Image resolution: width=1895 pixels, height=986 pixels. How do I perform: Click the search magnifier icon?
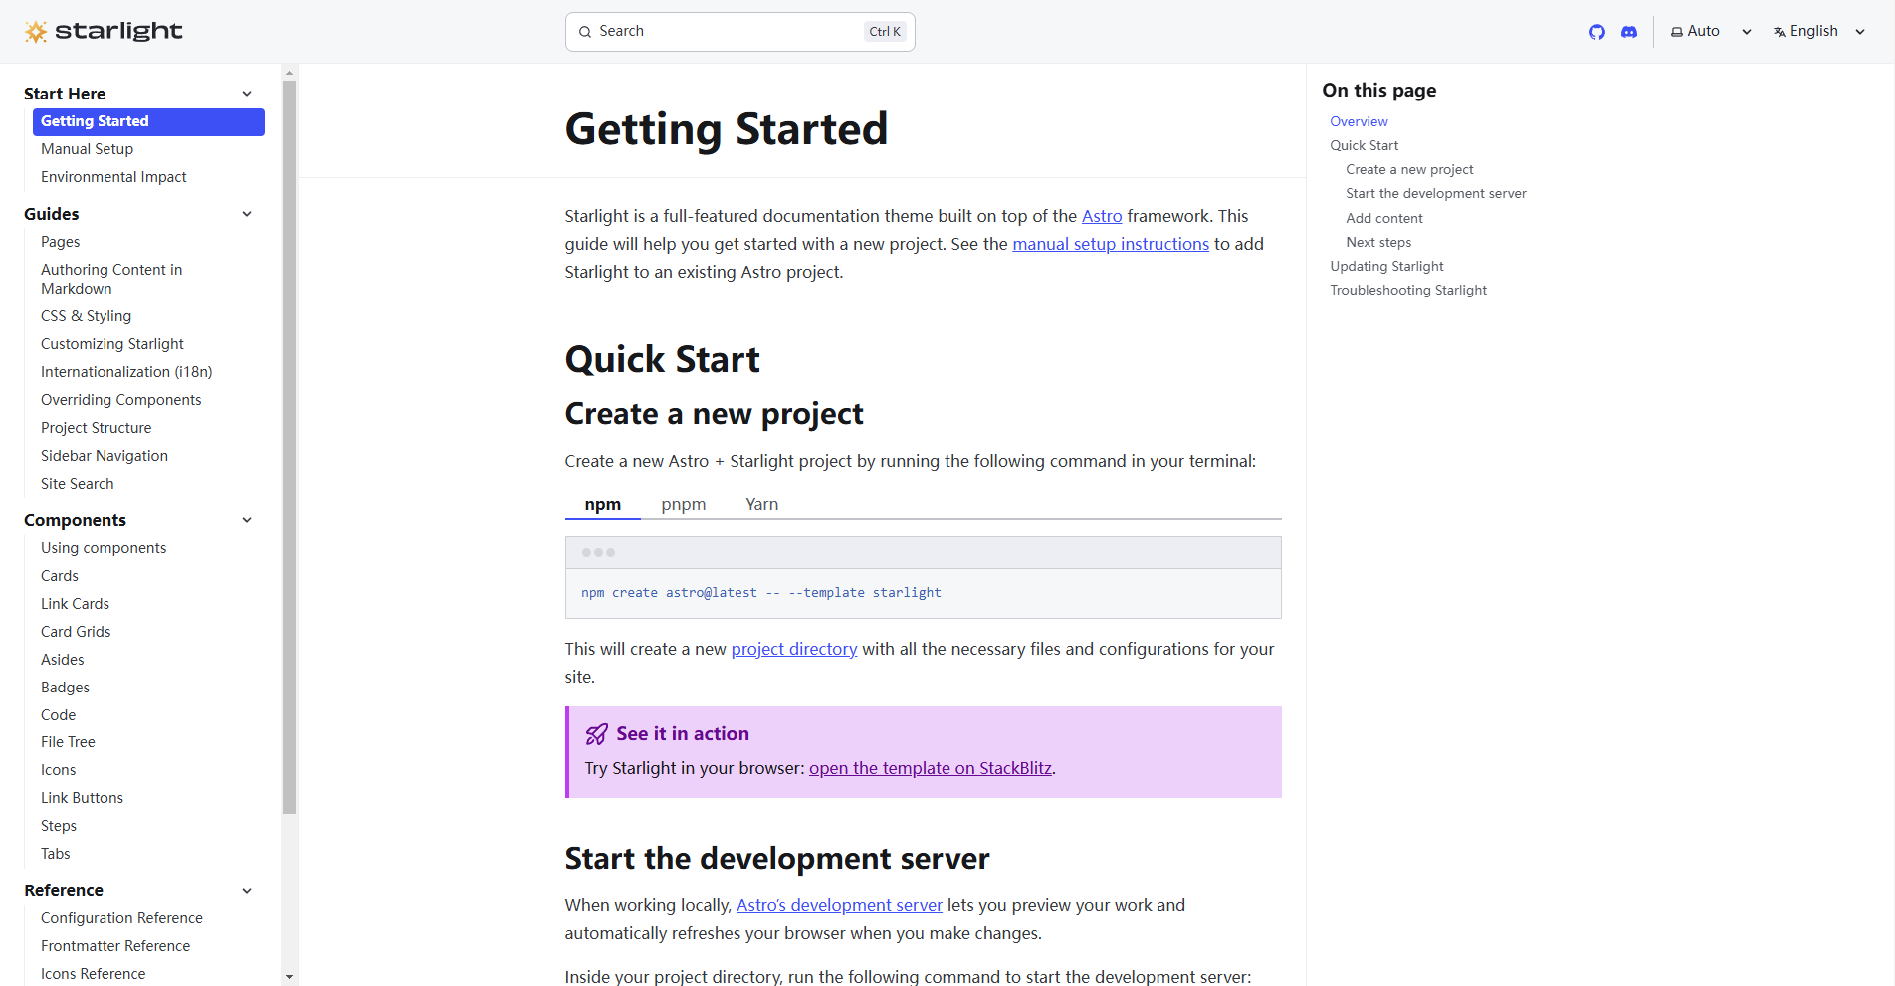click(585, 32)
